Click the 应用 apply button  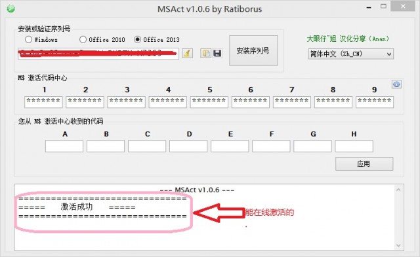click(x=364, y=163)
